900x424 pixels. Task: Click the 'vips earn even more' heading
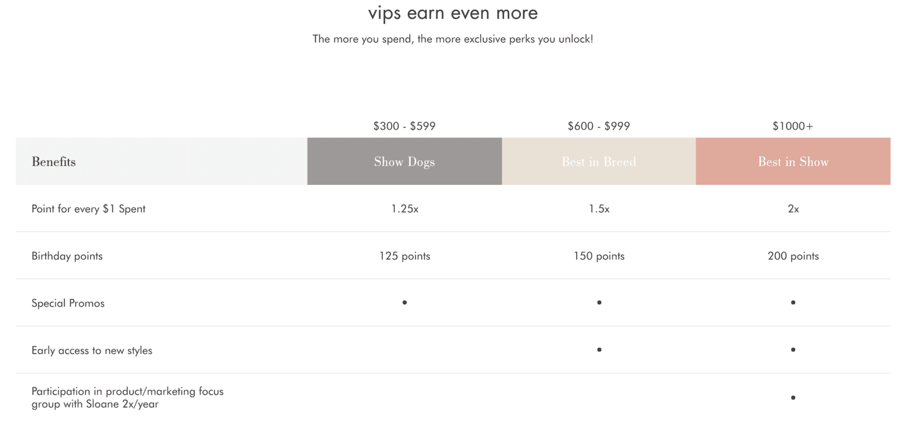tap(453, 12)
